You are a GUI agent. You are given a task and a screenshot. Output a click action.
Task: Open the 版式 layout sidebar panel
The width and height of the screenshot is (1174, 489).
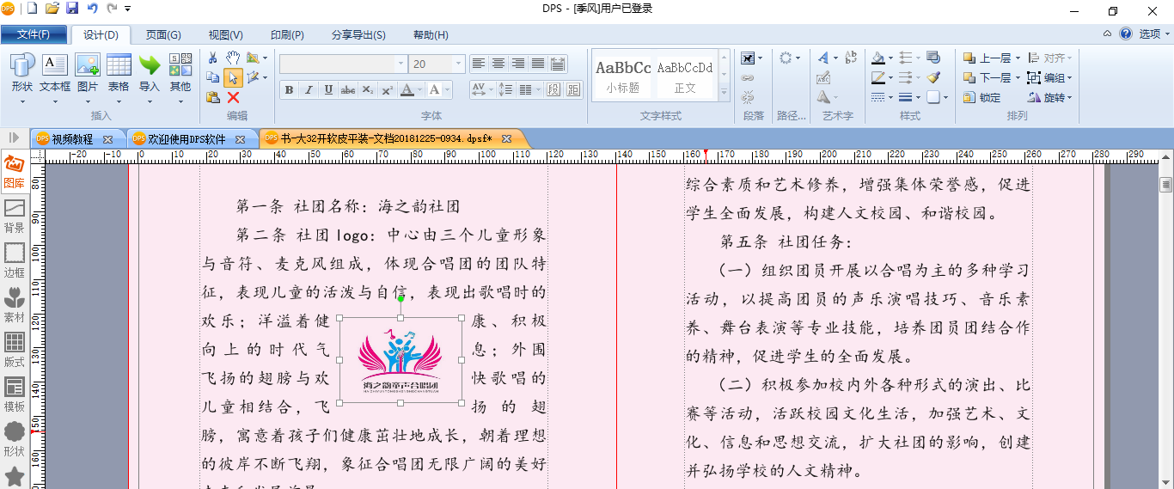tap(14, 351)
